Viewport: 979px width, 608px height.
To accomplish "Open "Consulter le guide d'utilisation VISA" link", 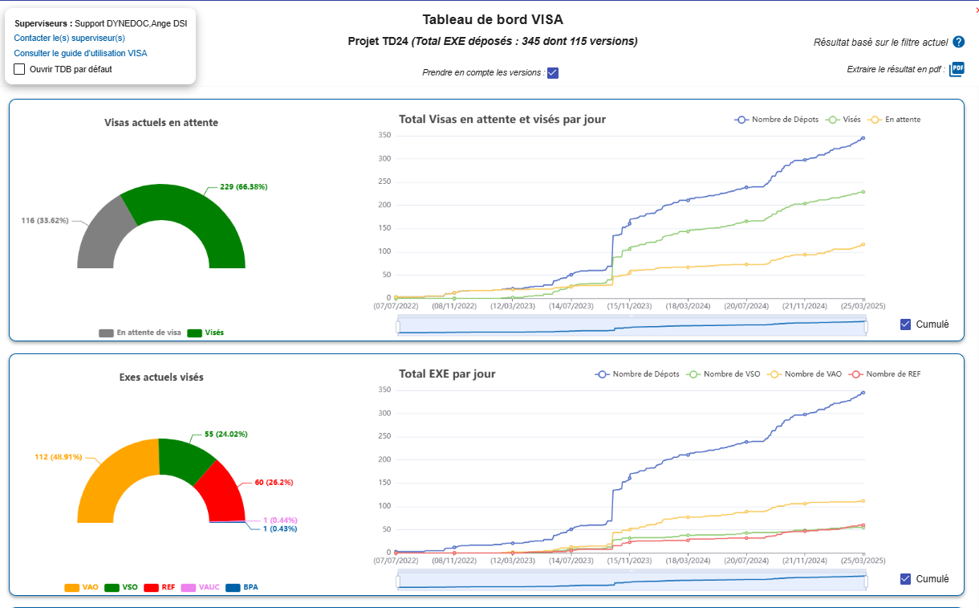I will click(x=80, y=53).
